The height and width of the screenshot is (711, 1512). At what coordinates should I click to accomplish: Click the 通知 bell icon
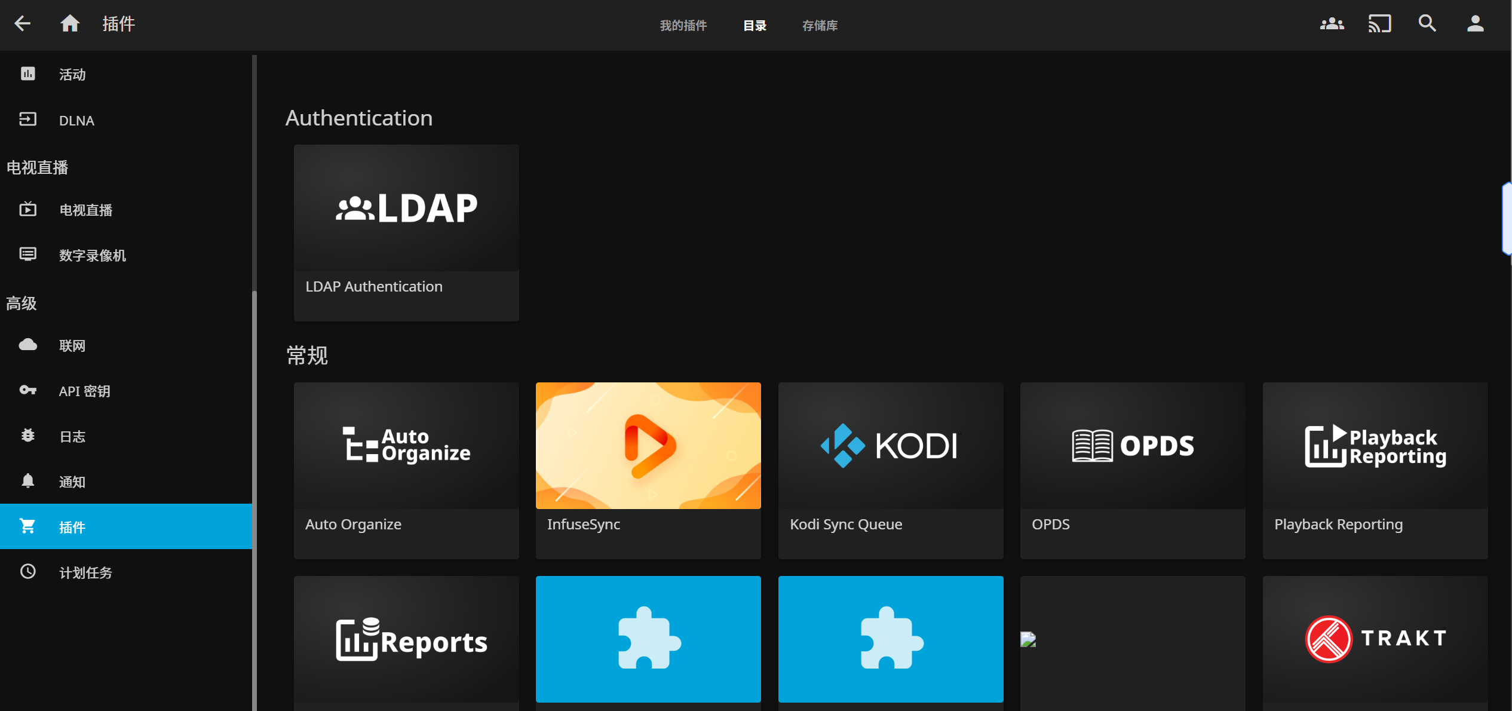pos(28,481)
